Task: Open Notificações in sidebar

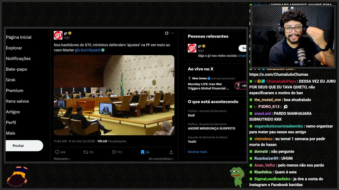Action: pos(18,59)
